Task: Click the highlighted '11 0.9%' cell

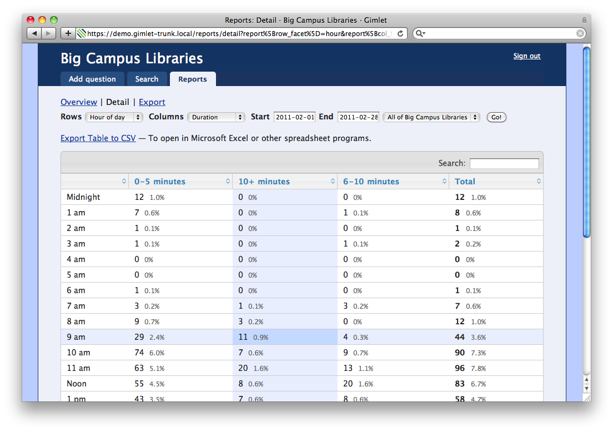Action: tap(285, 337)
